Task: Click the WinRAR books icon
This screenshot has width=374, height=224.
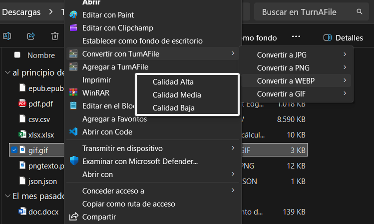Action: 74,92
